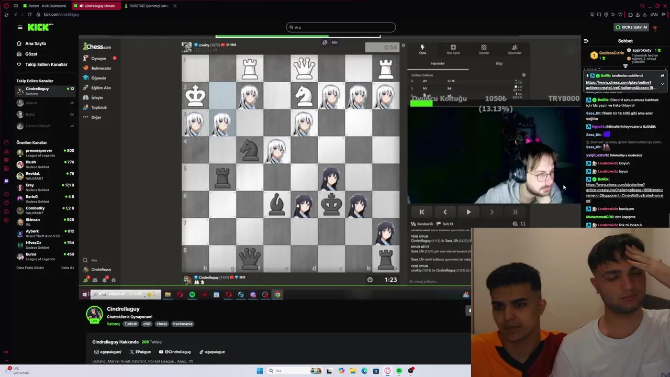Open recommended channel Ayberk
Viewport: 670px width, 377px height.
[x=45, y=233]
